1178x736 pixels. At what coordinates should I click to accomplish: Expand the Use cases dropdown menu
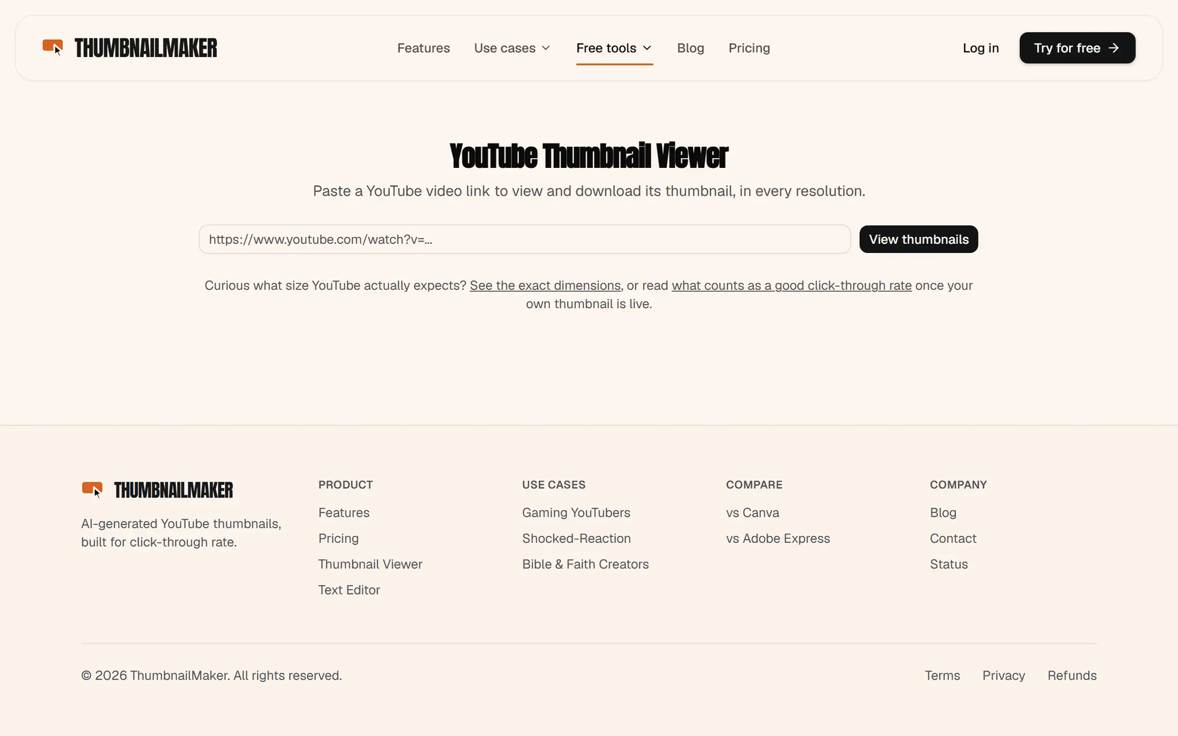point(512,48)
